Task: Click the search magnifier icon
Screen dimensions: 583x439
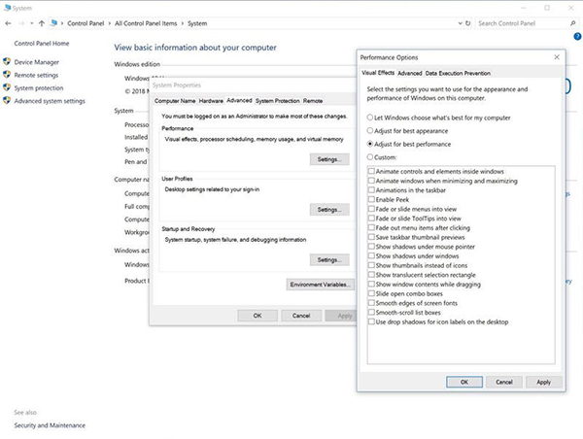Action: (570, 22)
